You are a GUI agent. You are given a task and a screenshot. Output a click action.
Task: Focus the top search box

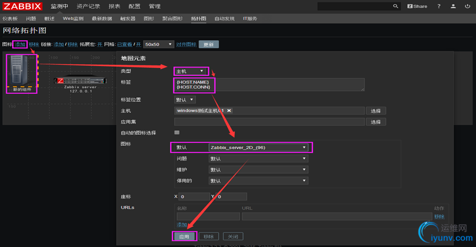355,6
